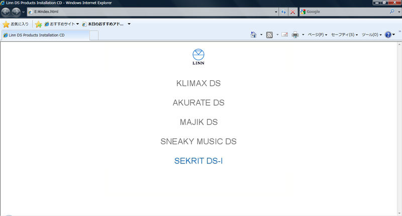This screenshot has width=402, height=216.
Task: Click the scrollbar down arrow
Action: pos(399,213)
